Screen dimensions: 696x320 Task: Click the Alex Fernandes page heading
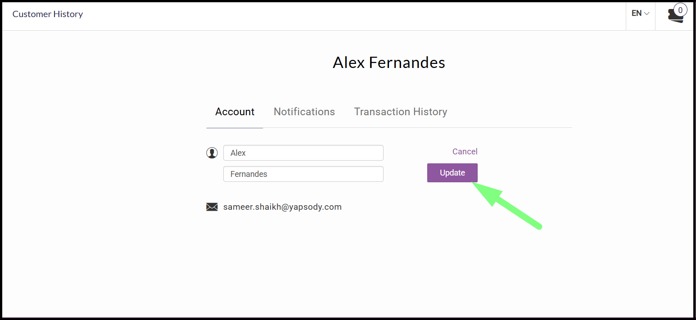pyautogui.click(x=389, y=63)
